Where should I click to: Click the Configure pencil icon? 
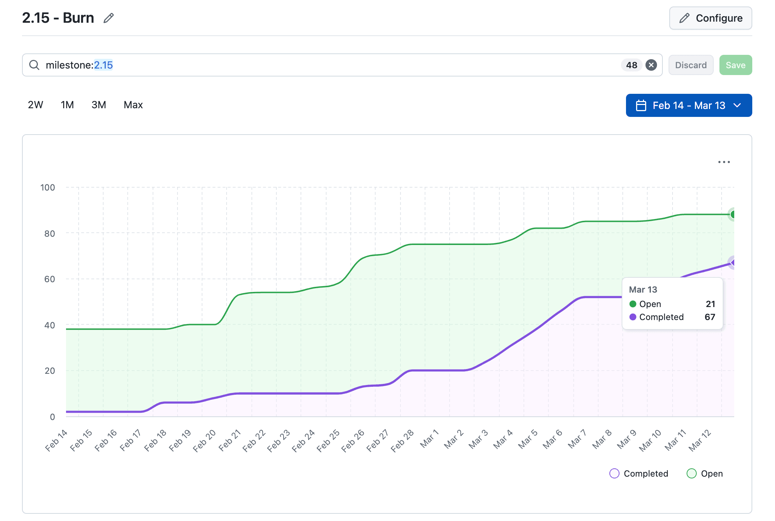pos(684,18)
